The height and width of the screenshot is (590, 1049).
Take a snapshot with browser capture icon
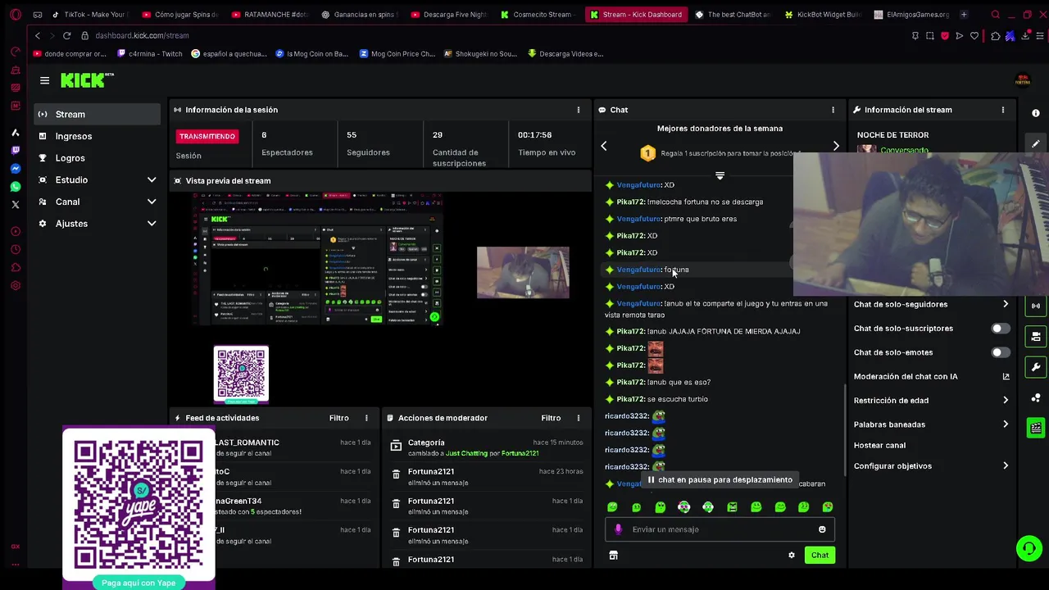[x=930, y=35]
